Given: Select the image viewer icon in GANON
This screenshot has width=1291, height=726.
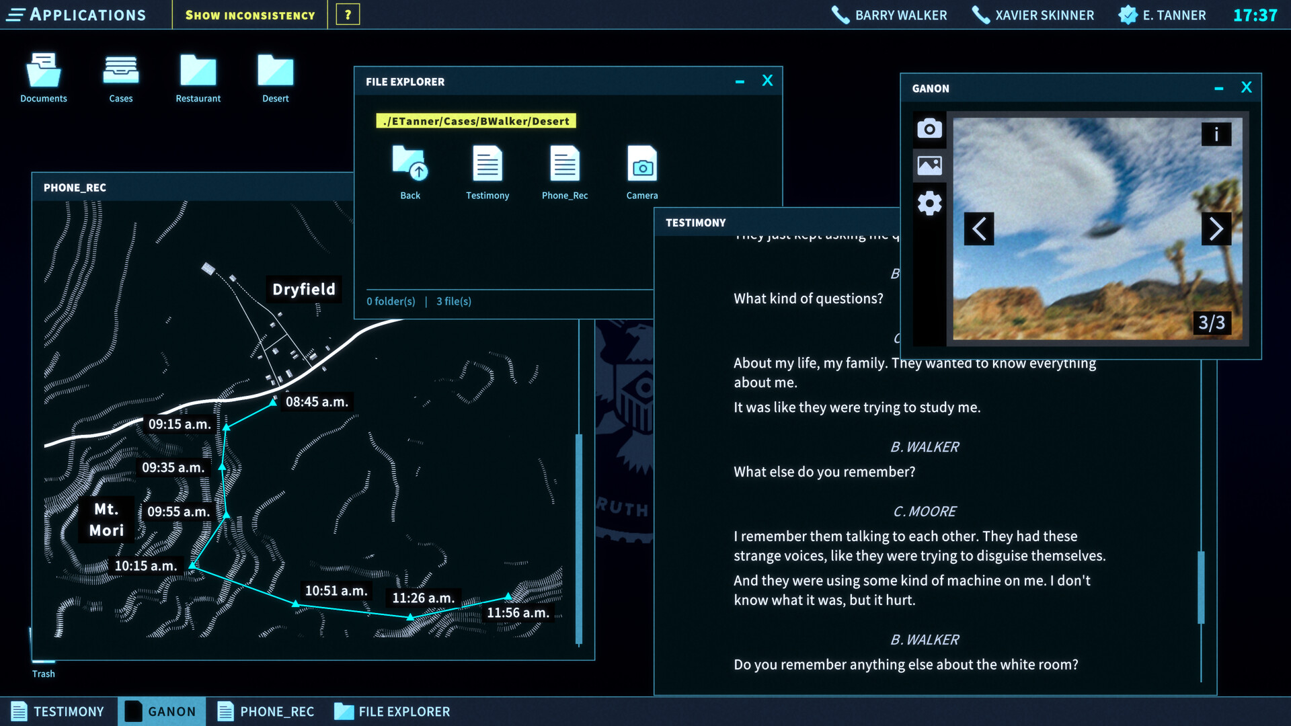Looking at the screenshot, I should click(929, 166).
